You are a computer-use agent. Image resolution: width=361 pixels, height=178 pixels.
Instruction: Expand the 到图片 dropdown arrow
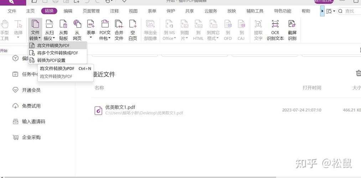187,38
